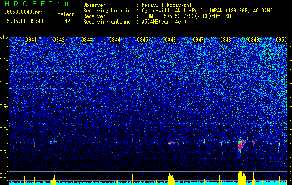
Task: Click the 0941 time marker
Action: tap(31, 40)
